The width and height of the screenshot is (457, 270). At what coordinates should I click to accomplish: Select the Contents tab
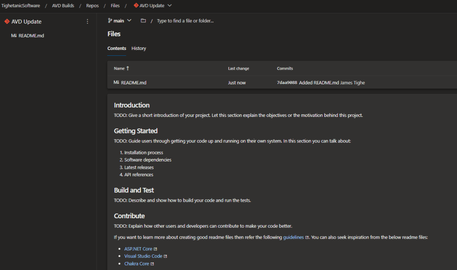(117, 48)
